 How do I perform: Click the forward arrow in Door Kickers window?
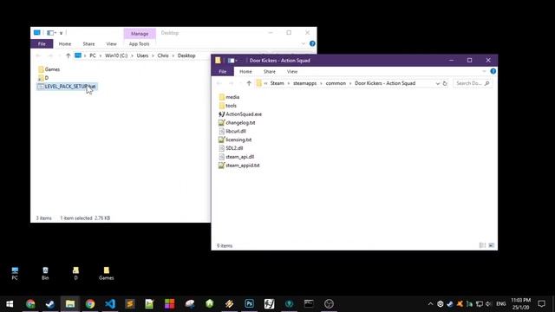(232, 83)
